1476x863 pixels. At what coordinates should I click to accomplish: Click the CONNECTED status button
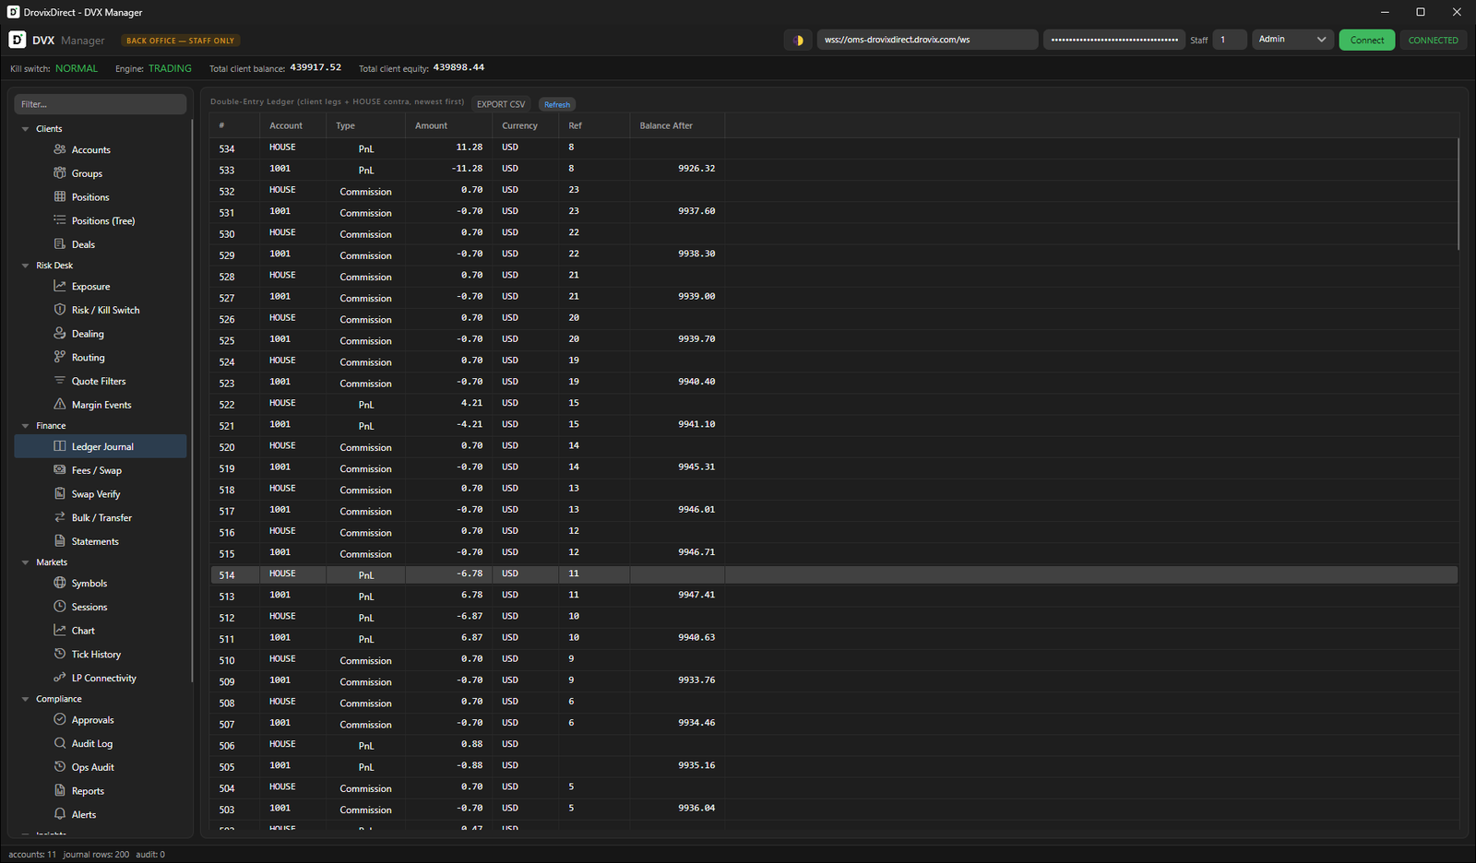click(x=1434, y=40)
